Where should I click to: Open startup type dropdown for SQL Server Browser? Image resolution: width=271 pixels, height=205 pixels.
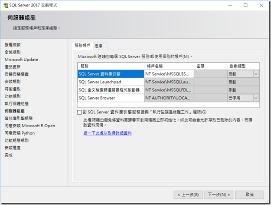256,98
